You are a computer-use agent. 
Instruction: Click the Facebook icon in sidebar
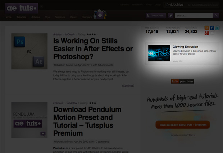click(x=212, y=28)
